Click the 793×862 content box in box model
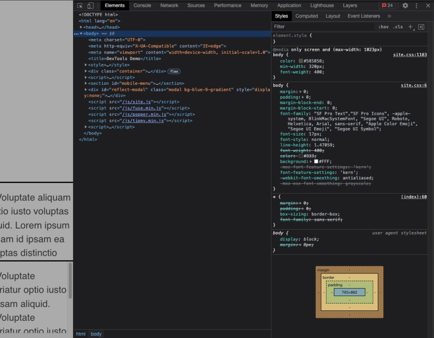This screenshot has width=434, height=338. pyautogui.click(x=350, y=292)
